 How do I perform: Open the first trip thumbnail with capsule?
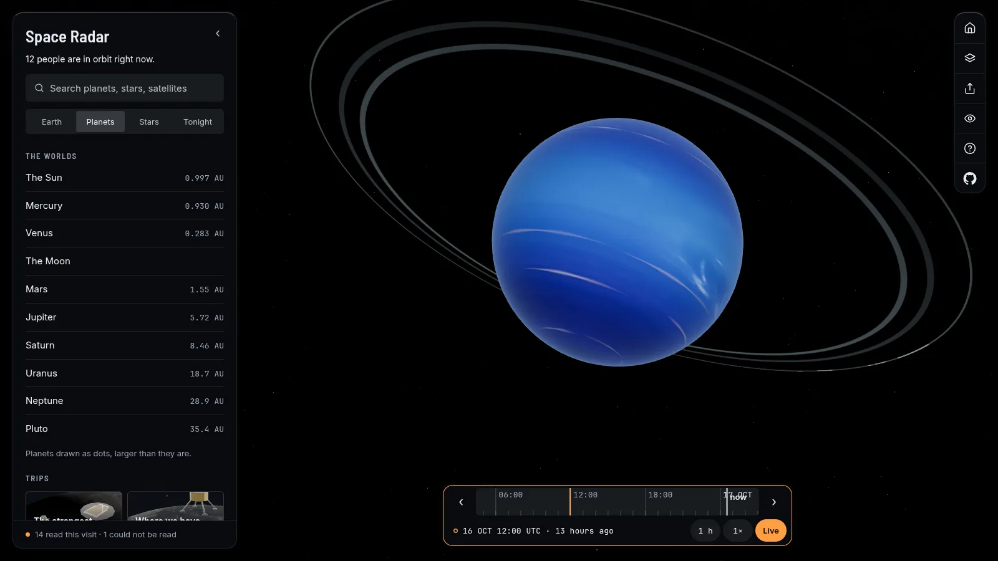[x=74, y=506]
